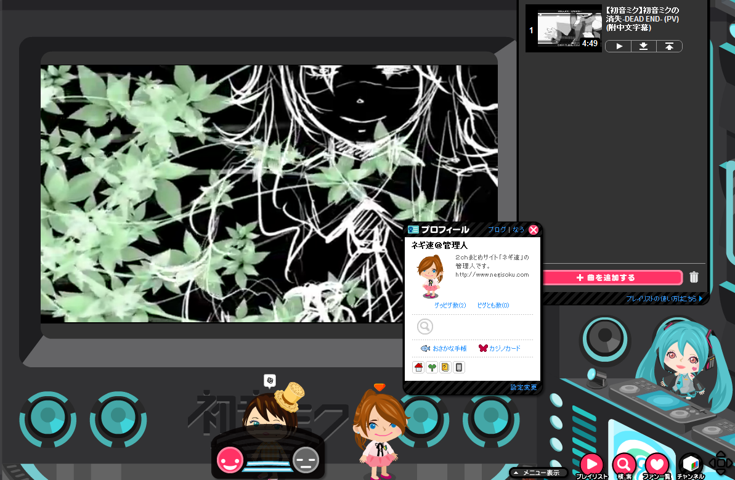The height and width of the screenshot is (480, 735).
Task: Click the red smiley good rating button
Action: (230, 460)
